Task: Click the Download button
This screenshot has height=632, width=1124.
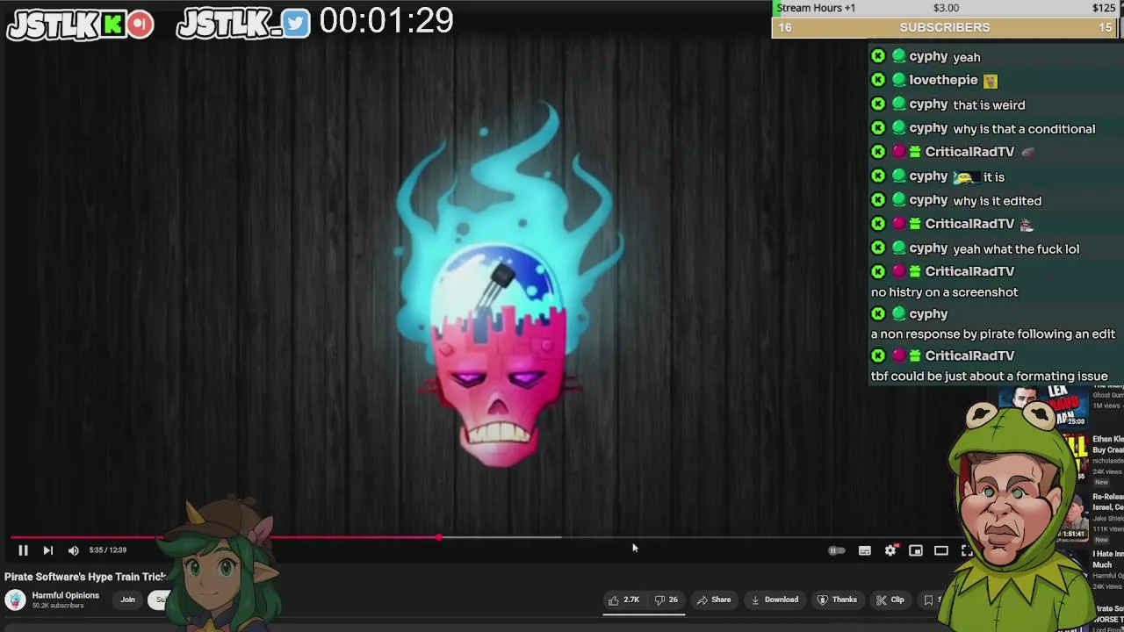Action: point(775,600)
